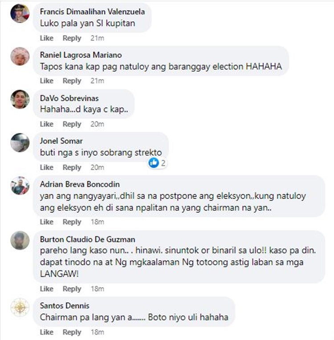The height and width of the screenshot is (340, 334).
Task: Click the 20m timestamp under DaVo Sobrevinas' comment
Action: tap(98, 124)
